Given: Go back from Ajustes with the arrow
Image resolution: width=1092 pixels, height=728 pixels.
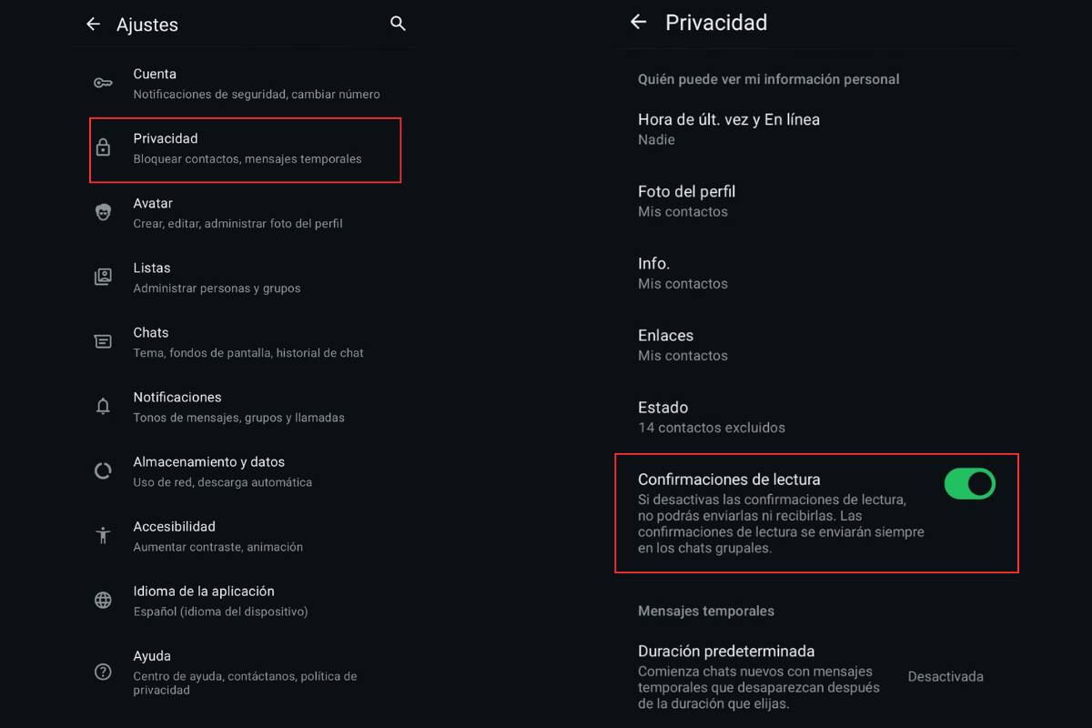Looking at the screenshot, I should (93, 25).
